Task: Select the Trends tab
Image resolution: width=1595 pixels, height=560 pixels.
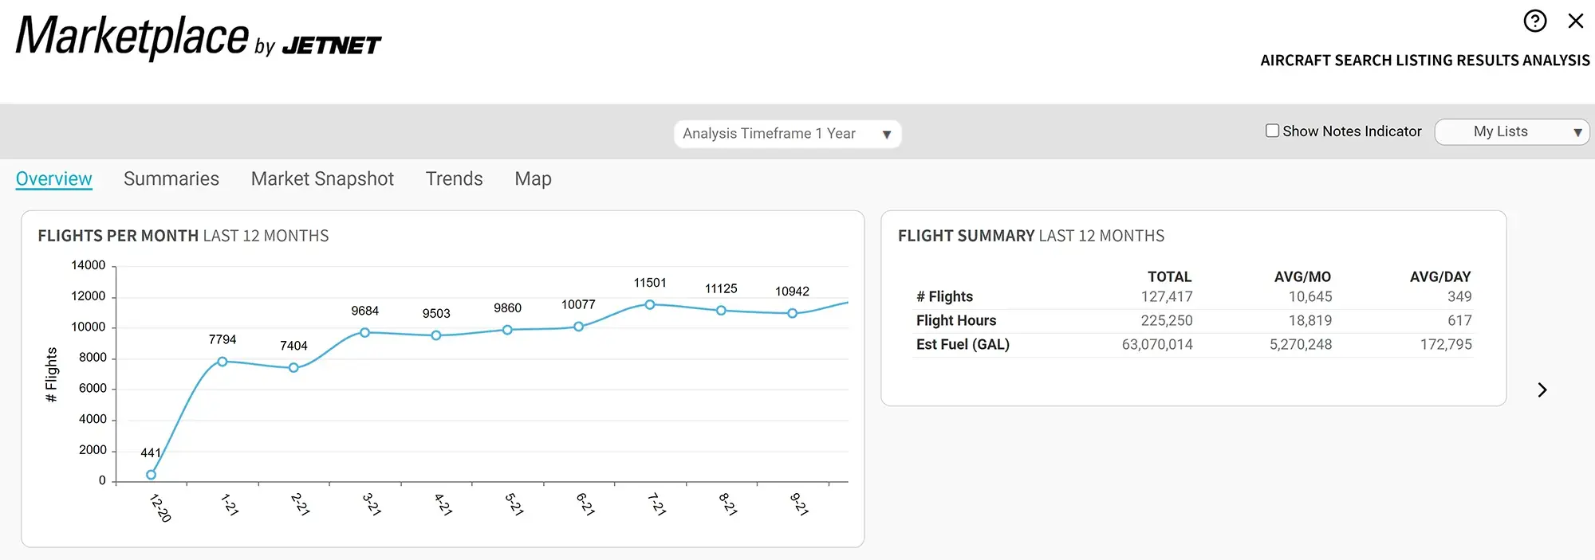Action: pos(454,178)
